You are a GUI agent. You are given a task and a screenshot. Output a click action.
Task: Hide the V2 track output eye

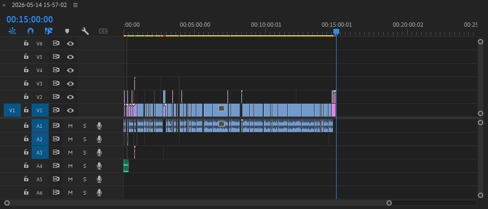[70, 97]
